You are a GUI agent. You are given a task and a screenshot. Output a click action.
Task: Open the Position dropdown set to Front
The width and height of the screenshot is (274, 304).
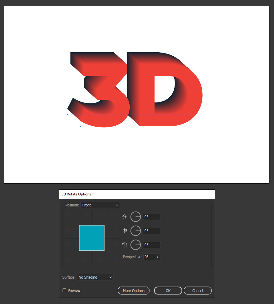[100, 205]
